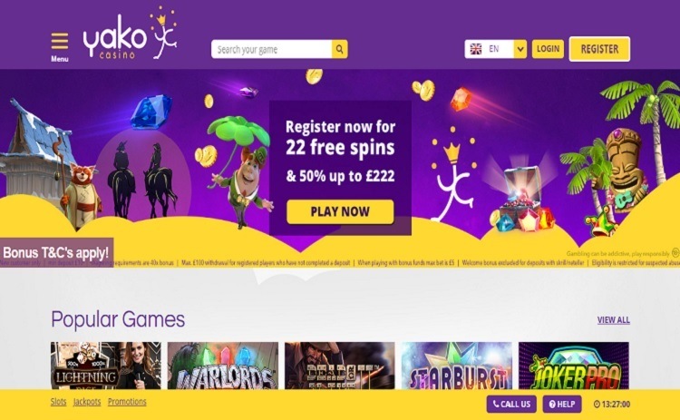This screenshot has width=680, height=420.
Task: Click the UK flag icon
Action: [476, 49]
